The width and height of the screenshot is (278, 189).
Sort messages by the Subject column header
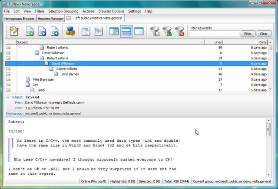(109, 42)
